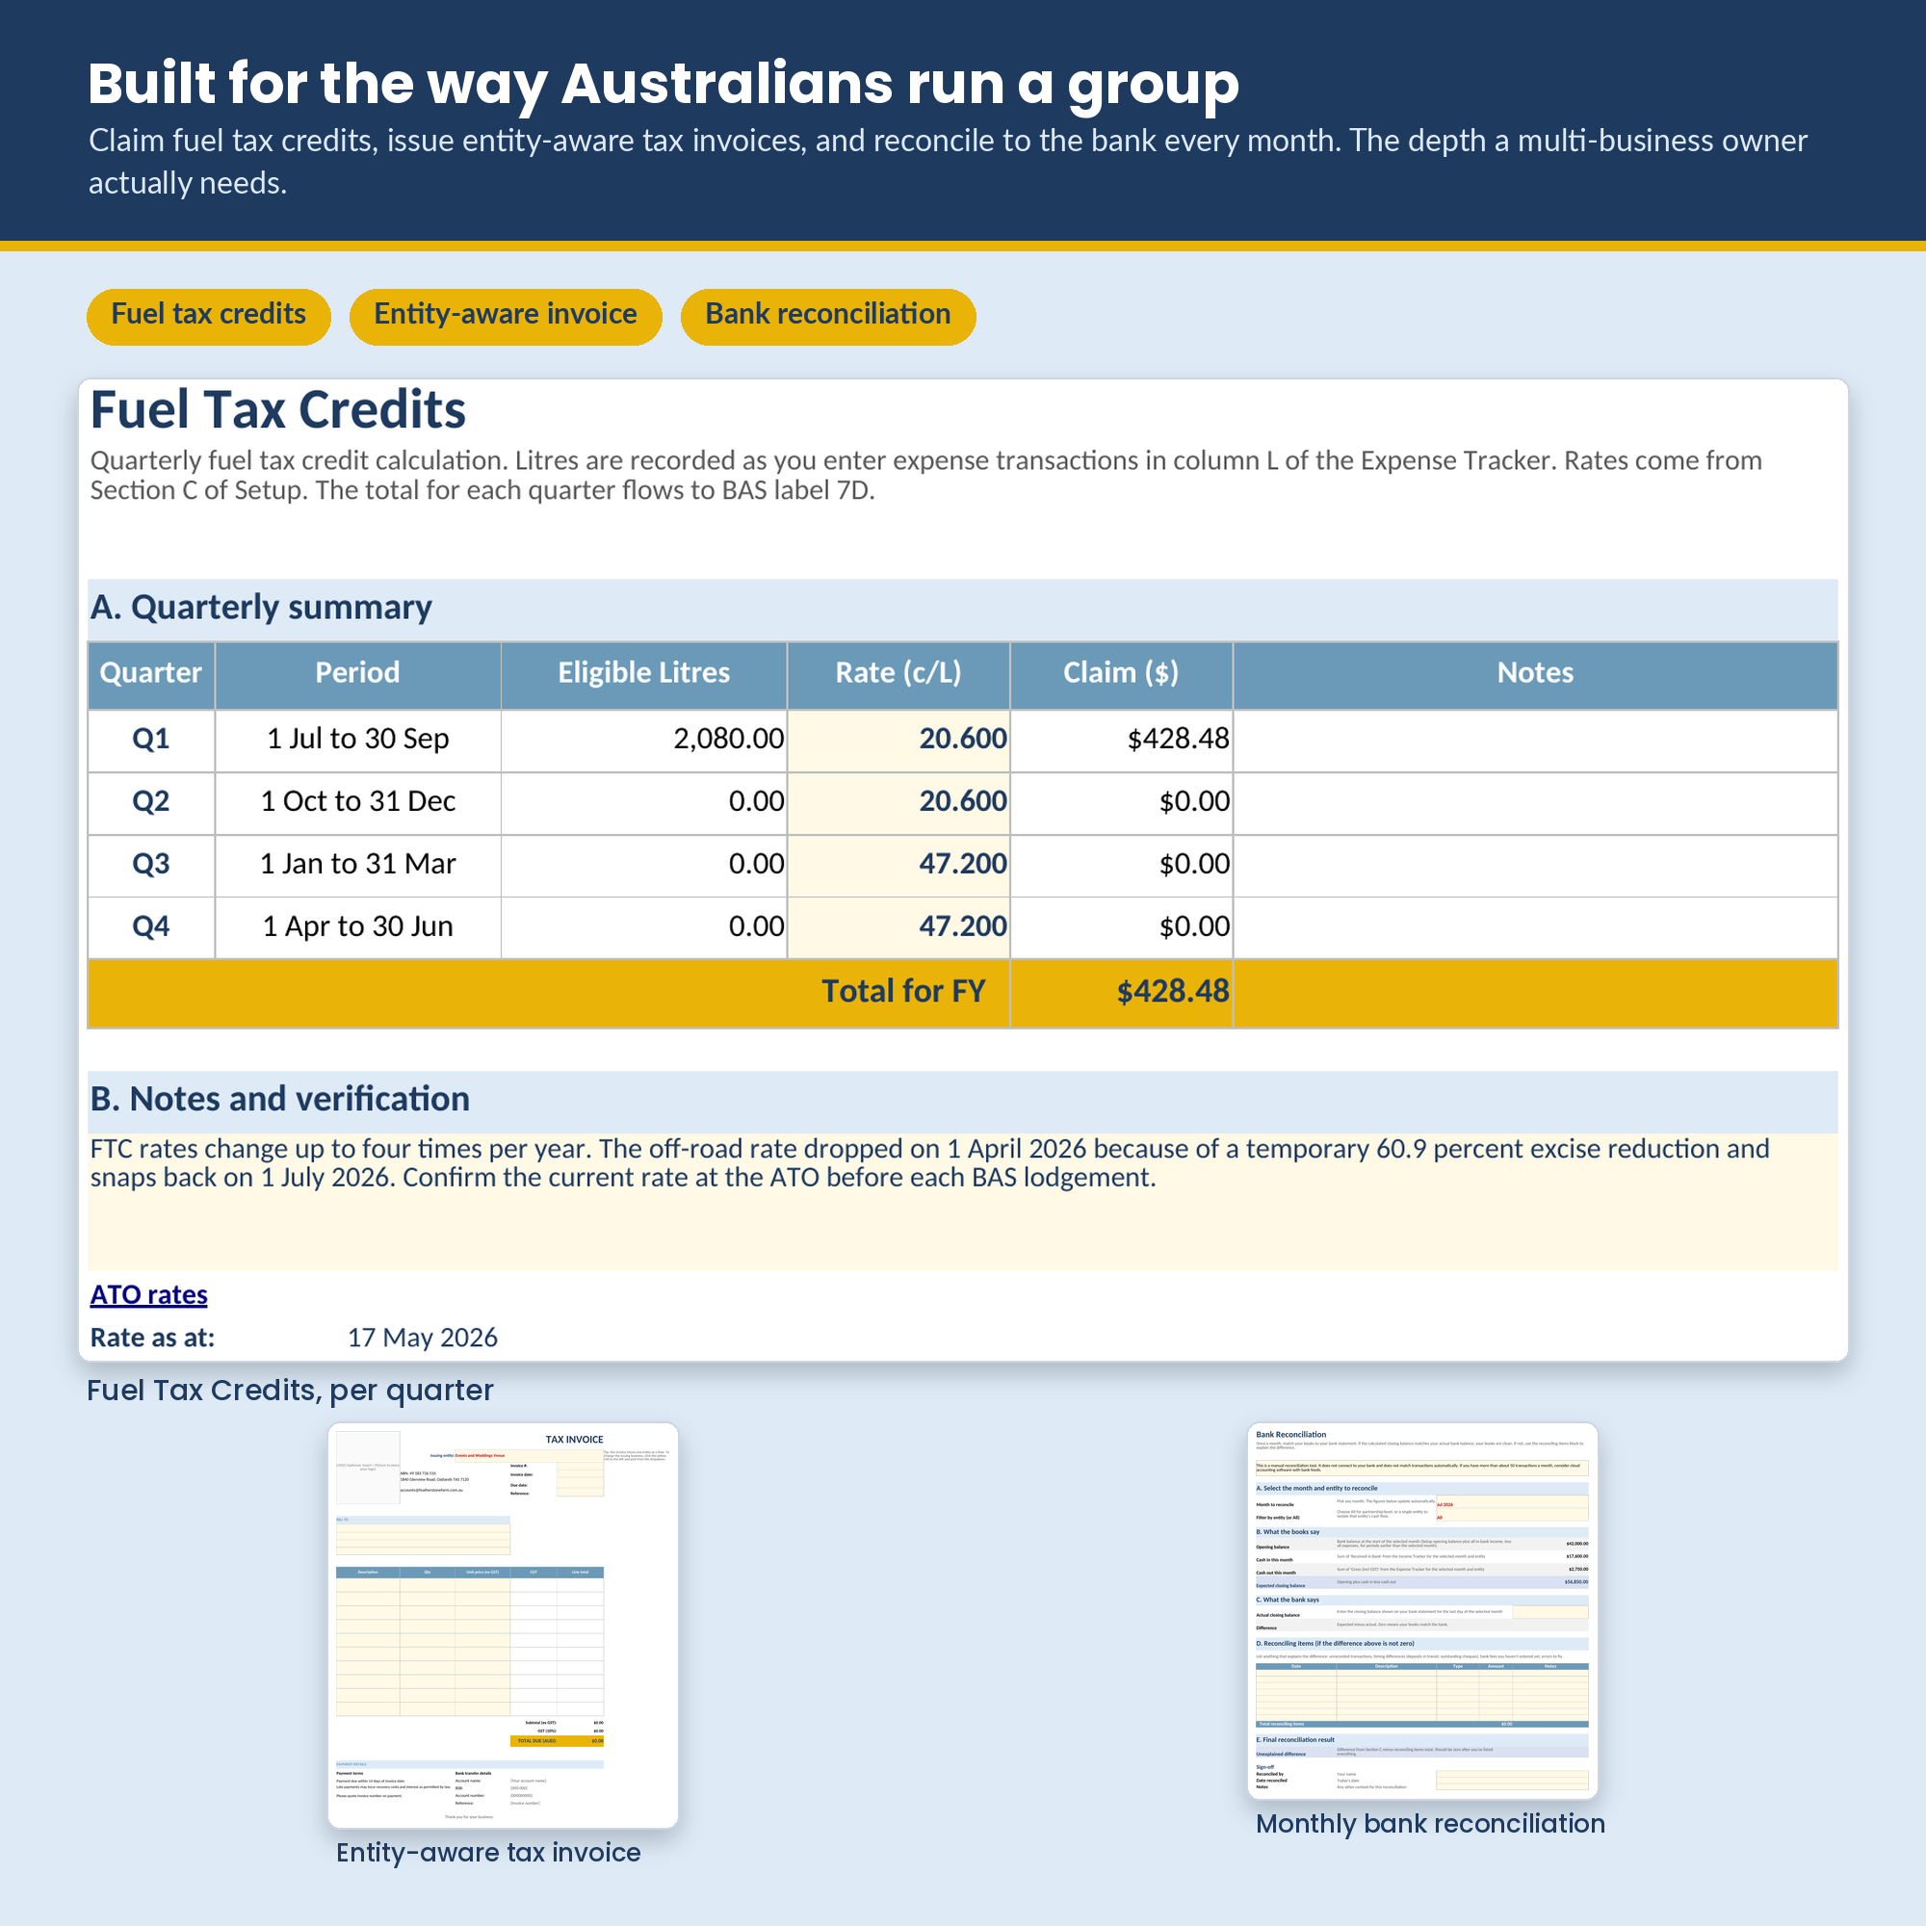Image resolution: width=1926 pixels, height=1926 pixels.
Task: Click the Q1 Notes cell
Action: click(x=1535, y=740)
